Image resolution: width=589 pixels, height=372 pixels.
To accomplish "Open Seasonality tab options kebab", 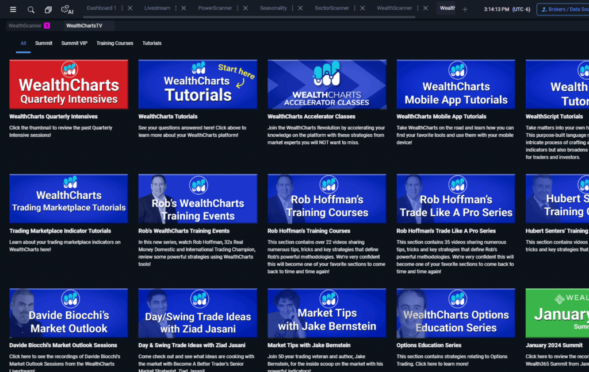I will coord(292,8).
